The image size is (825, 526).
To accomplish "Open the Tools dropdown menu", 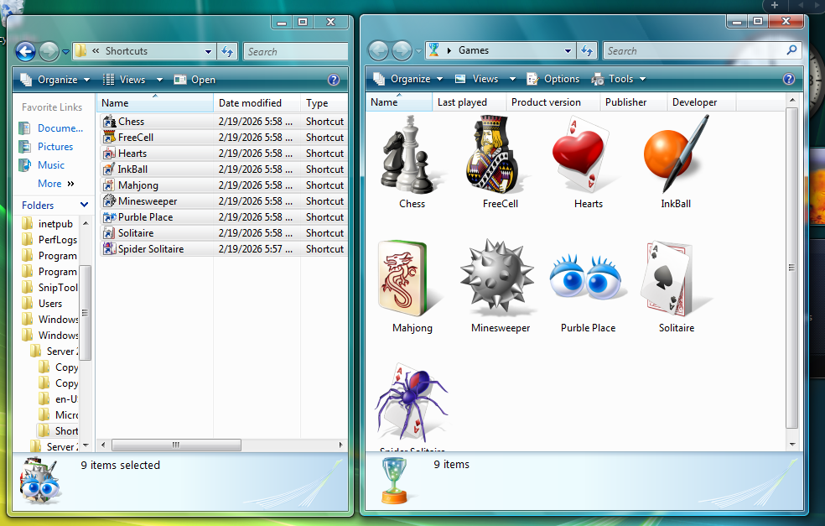I will click(620, 79).
